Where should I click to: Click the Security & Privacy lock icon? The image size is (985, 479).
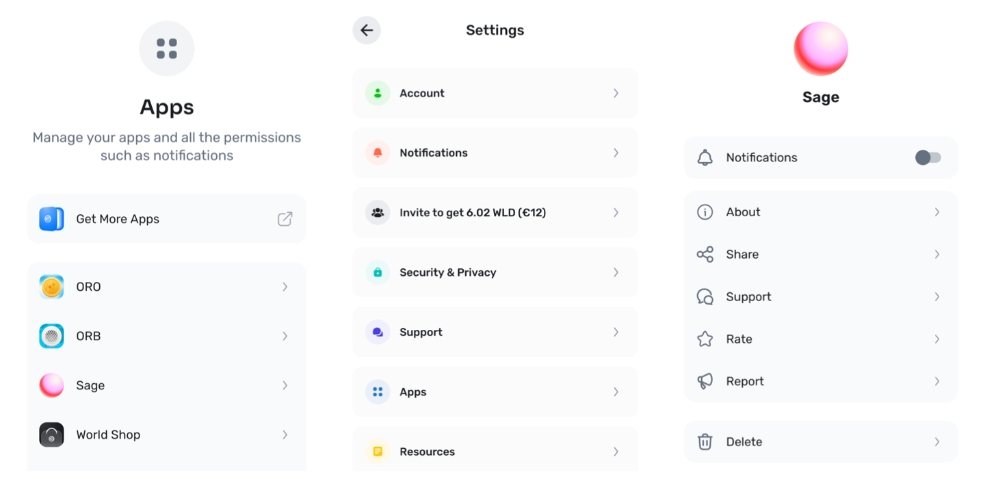click(x=378, y=272)
